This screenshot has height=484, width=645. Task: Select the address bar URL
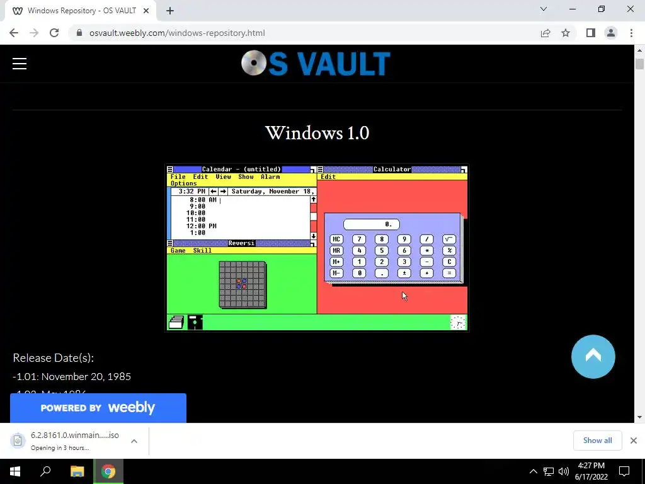[177, 33]
